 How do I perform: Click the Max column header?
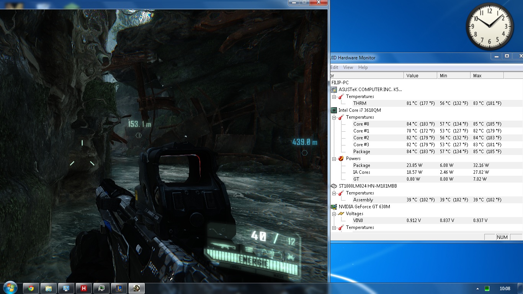coord(487,76)
